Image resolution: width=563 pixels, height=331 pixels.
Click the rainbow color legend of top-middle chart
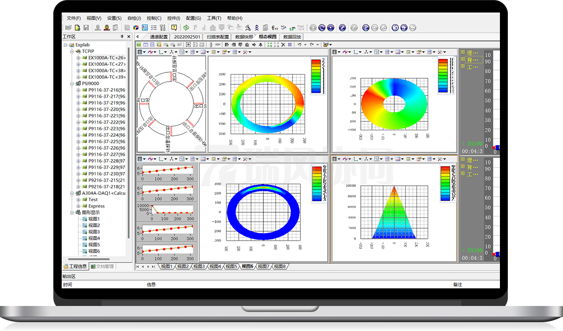point(316,76)
